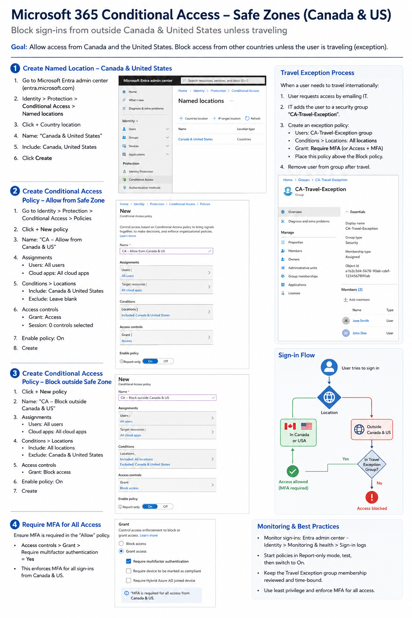Collapse the Essentials section

(x=347, y=212)
